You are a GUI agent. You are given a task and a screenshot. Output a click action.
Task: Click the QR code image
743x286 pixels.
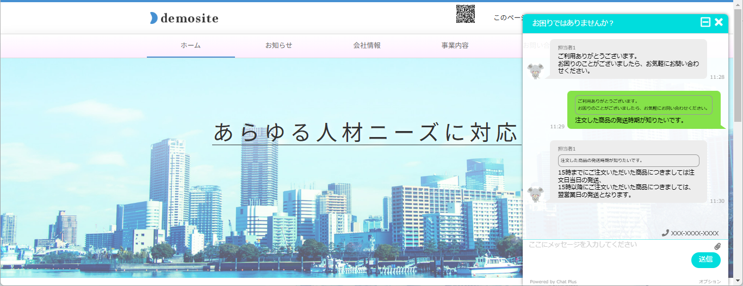coord(466,14)
